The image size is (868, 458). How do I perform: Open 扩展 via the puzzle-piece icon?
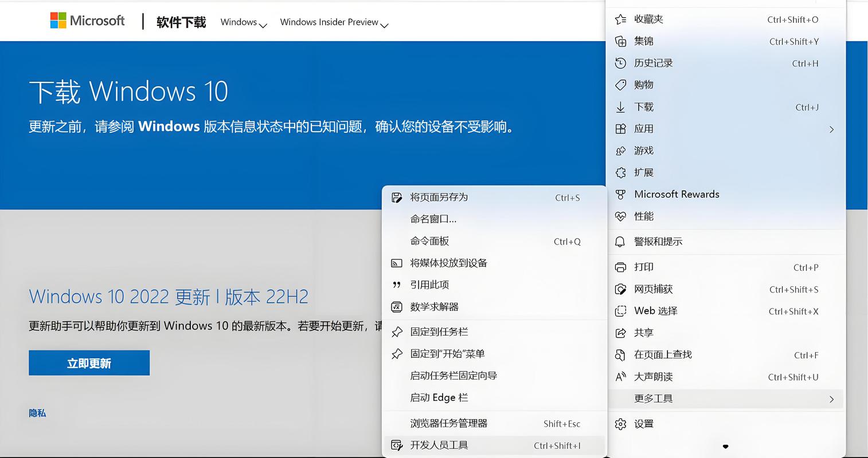pyautogui.click(x=621, y=172)
